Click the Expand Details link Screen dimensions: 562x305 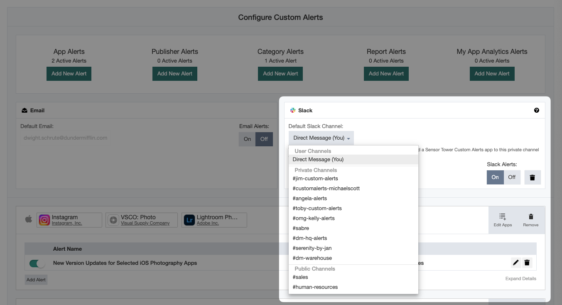click(521, 278)
